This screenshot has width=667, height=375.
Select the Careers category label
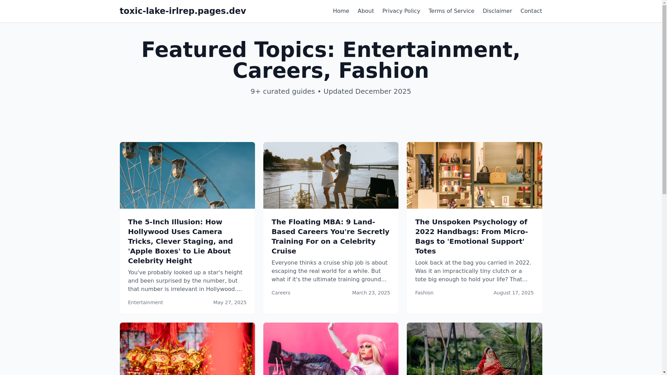(x=281, y=293)
